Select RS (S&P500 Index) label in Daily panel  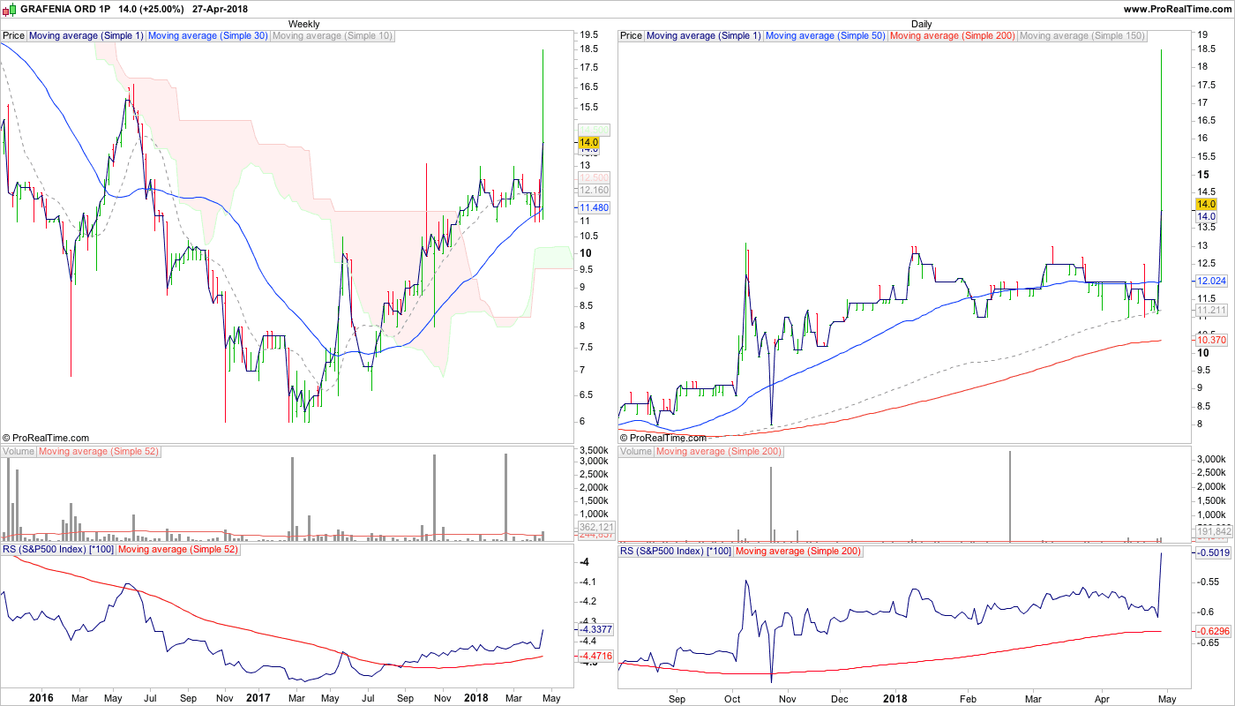point(676,551)
